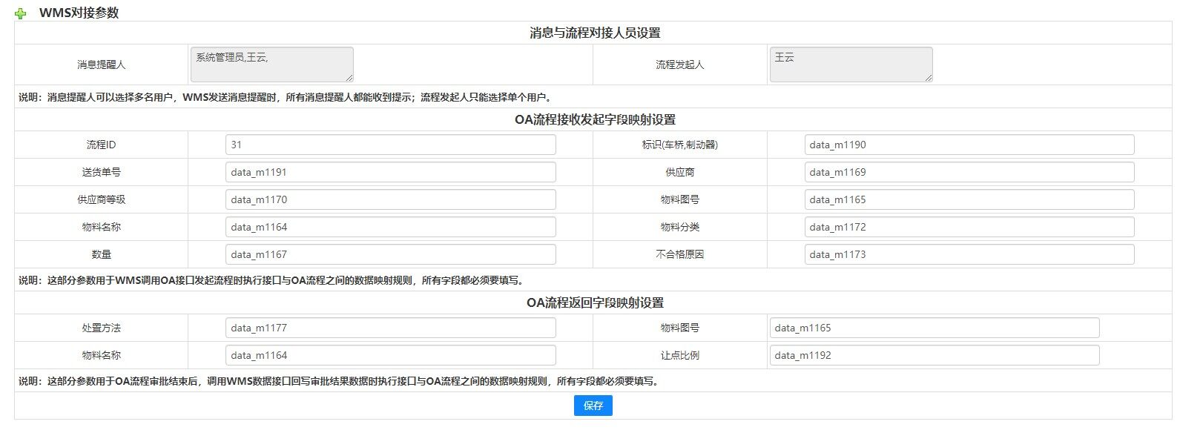Click the 数量 field with data_m1167
The height and width of the screenshot is (430, 1180).
coord(390,254)
